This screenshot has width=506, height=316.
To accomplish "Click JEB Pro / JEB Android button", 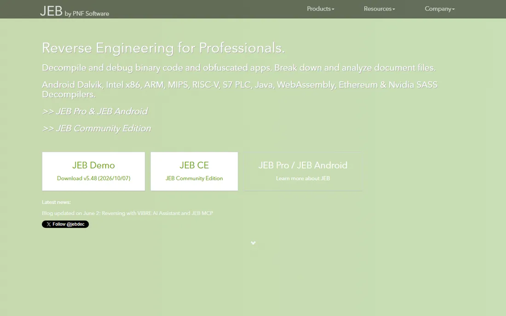I will pos(303,171).
